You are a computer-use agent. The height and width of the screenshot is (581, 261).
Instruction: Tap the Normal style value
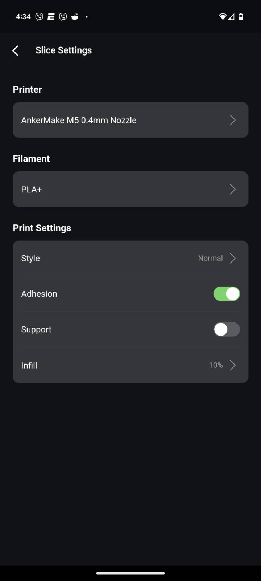210,258
